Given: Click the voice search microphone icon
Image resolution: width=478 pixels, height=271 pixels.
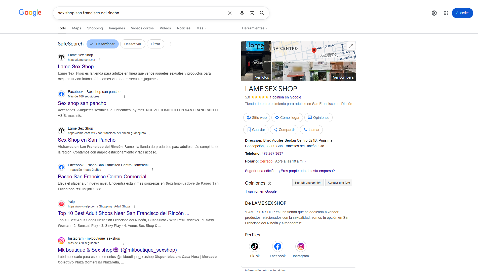Looking at the screenshot, I should (x=242, y=13).
